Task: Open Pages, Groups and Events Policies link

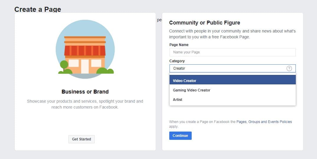Action: tap(264, 122)
